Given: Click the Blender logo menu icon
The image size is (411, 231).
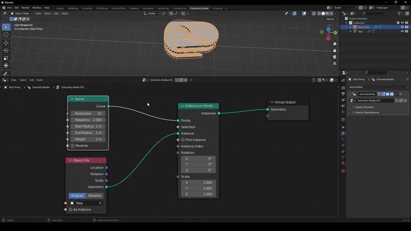Looking at the screenshot, I should 4,8.
